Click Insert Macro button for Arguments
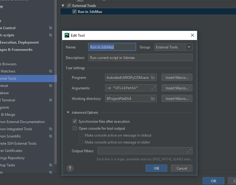The width and height of the screenshot is (236, 185). tap(177, 88)
